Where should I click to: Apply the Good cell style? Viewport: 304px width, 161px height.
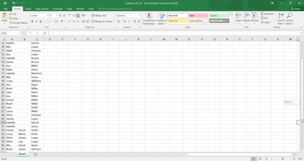(219, 15)
